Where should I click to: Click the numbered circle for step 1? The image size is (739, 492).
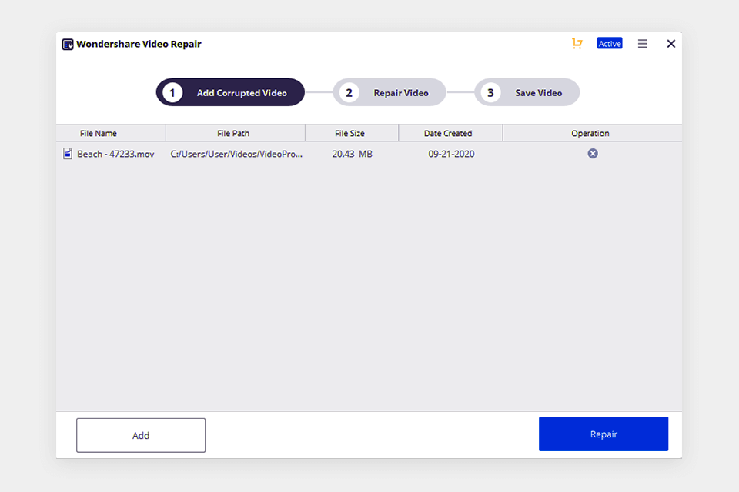pos(172,92)
